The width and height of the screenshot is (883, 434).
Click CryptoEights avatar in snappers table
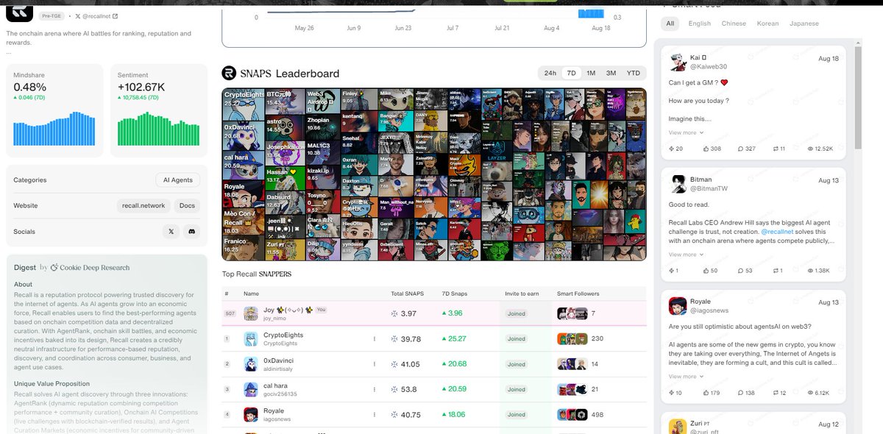pos(251,338)
